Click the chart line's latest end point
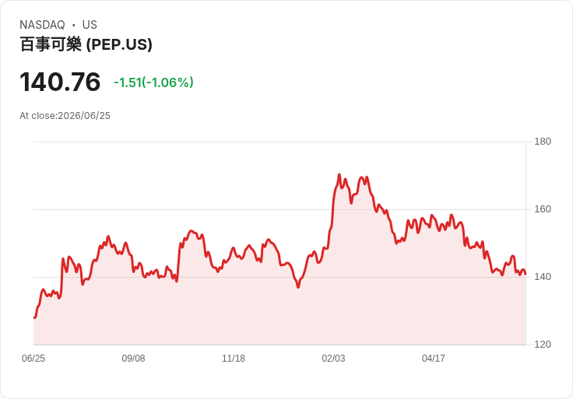 [x=526, y=274]
